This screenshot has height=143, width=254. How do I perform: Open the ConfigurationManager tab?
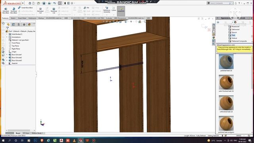point(19,25)
